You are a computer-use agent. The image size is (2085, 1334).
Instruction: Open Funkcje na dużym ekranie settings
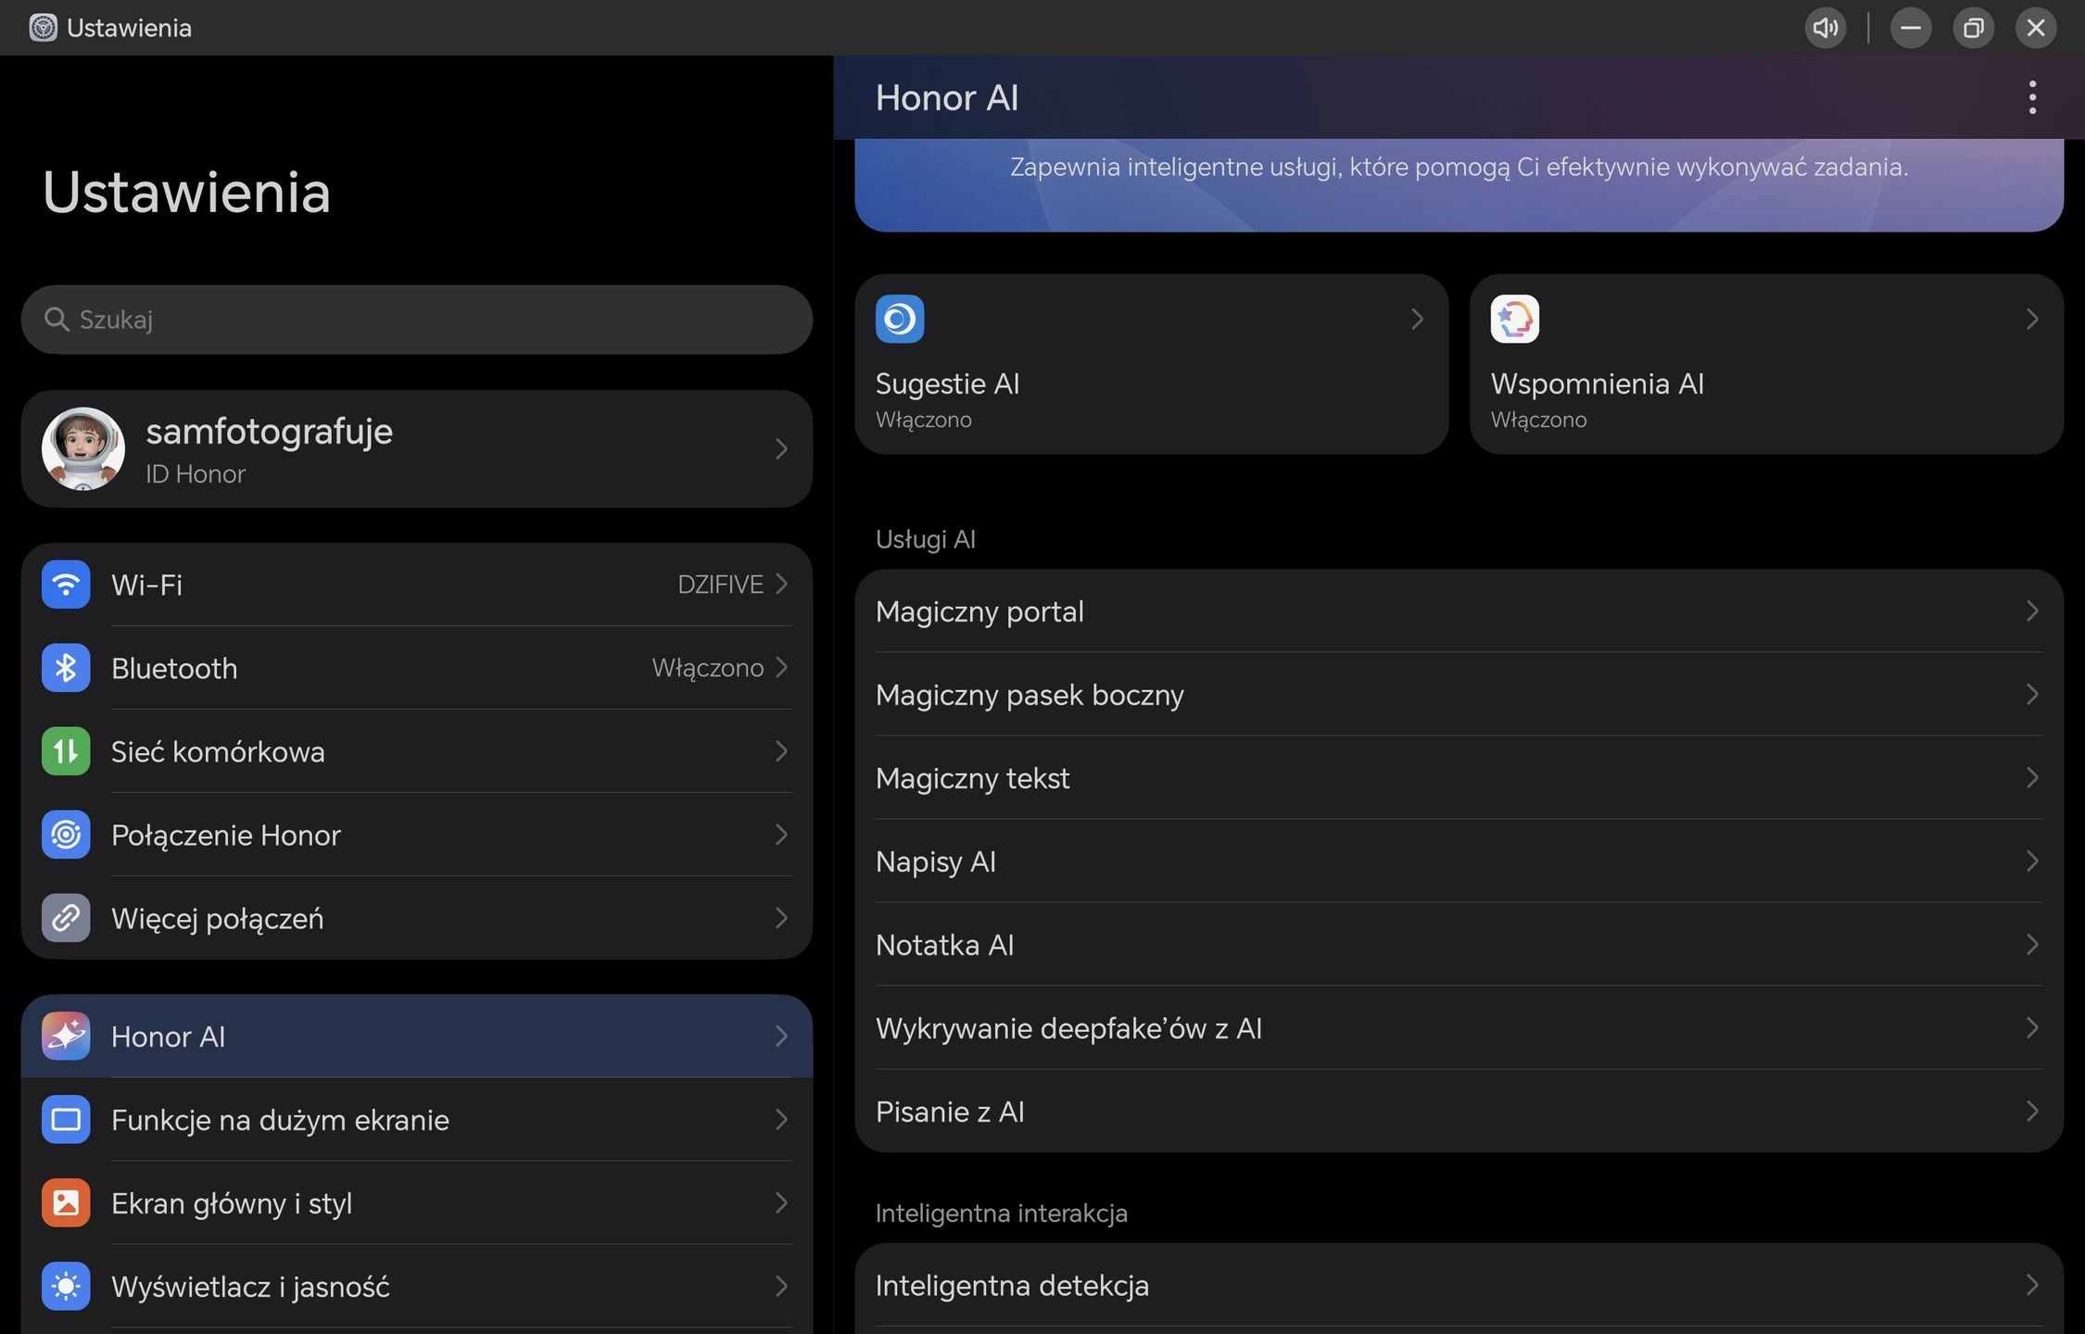click(x=417, y=1119)
